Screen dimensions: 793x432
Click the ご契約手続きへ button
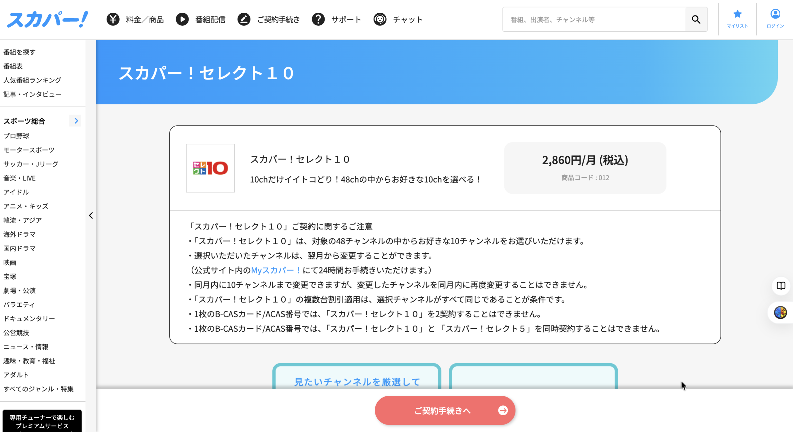[x=445, y=410]
